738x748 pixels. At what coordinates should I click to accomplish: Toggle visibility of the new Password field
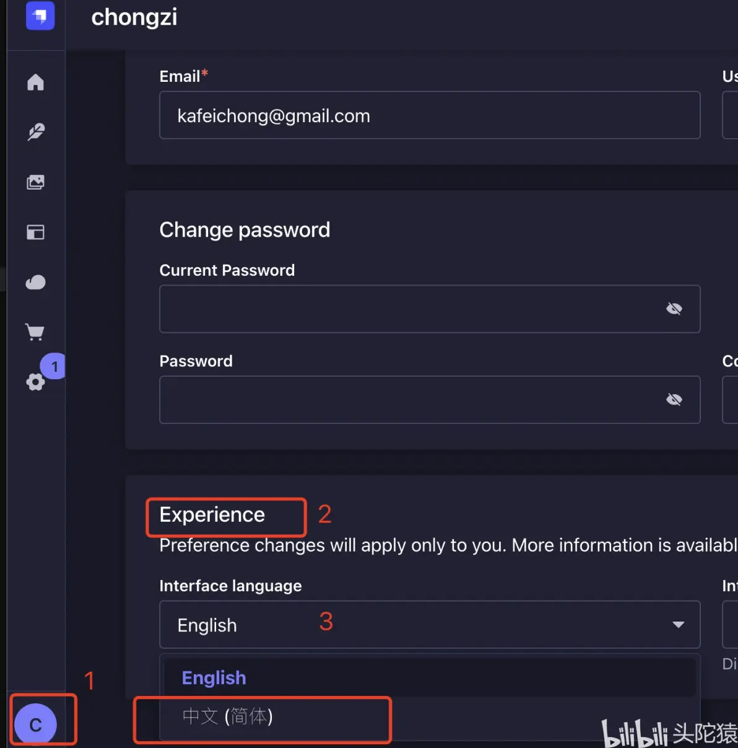[x=674, y=400]
